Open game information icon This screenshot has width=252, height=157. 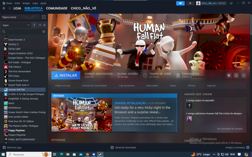pos(236,75)
